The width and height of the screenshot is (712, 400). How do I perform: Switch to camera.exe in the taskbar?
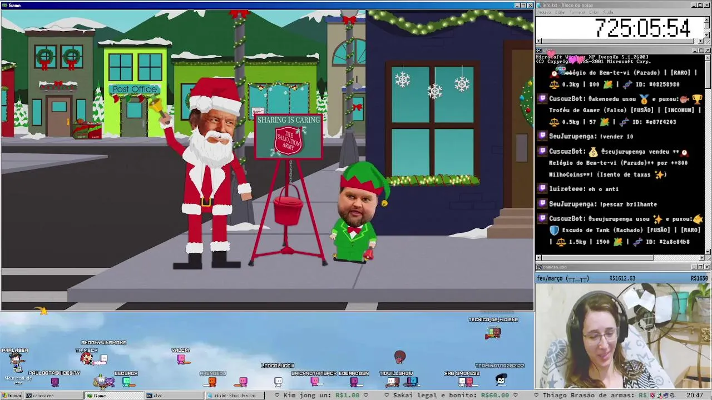53,396
